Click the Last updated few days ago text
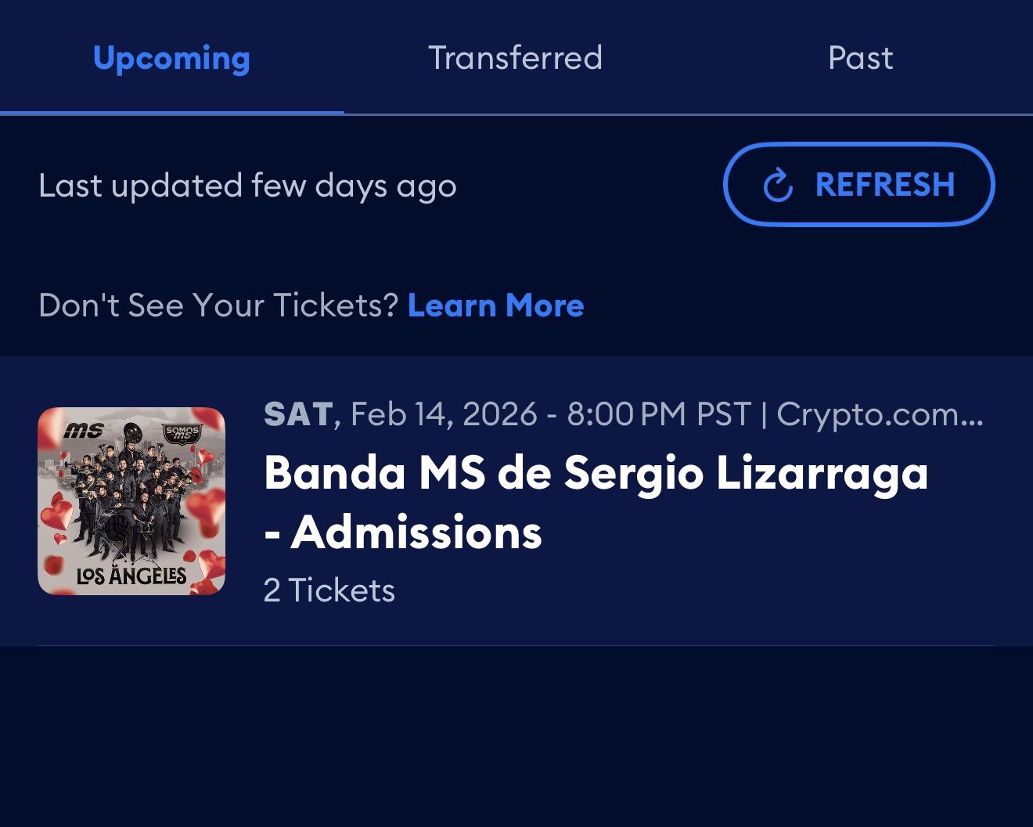This screenshot has width=1033, height=827. pyautogui.click(x=247, y=186)
